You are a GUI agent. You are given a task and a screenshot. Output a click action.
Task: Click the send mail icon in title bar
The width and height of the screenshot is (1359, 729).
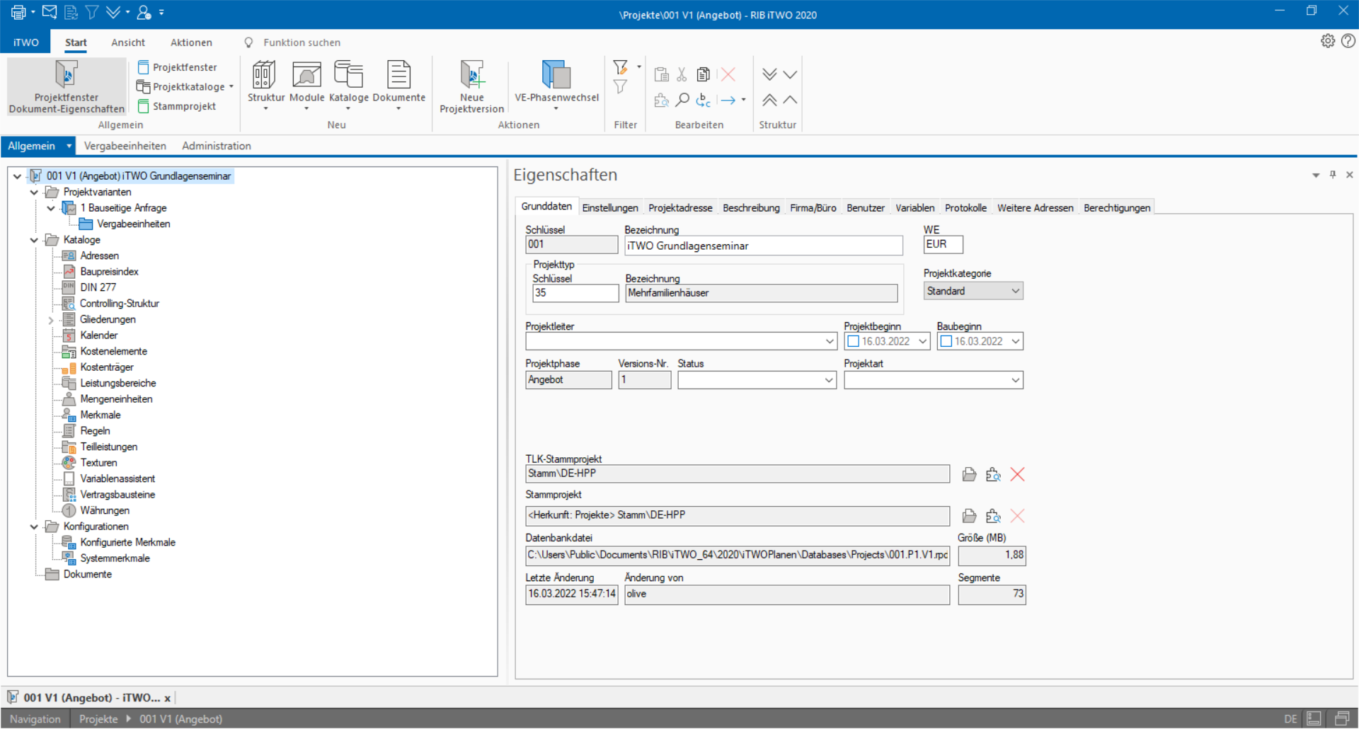click(x=50, y=12)
